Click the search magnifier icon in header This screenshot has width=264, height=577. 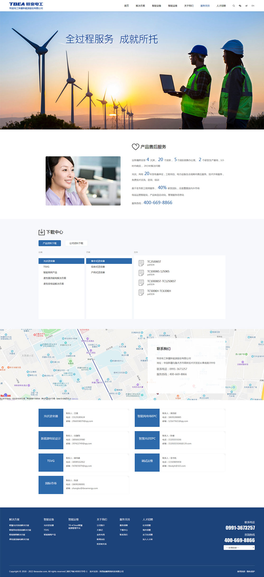point(234,6)
